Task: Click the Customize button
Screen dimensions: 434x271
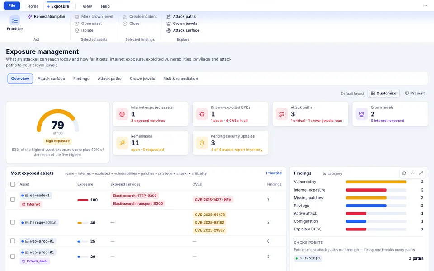Action: pyautogui.click(x=383, y=93)
